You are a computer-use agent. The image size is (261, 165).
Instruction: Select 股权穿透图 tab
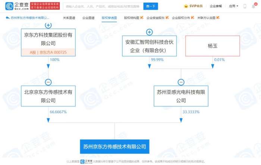point(109,18)
